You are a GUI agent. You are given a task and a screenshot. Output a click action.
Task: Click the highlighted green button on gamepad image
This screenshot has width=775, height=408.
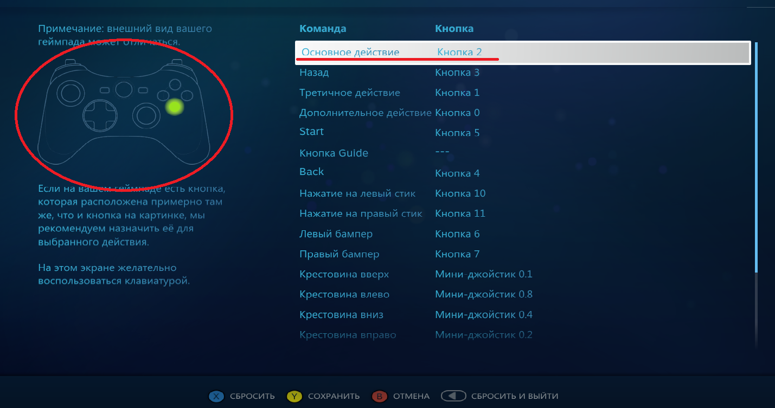click(x=174, y=107)
